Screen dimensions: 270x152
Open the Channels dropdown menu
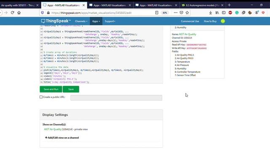tap(81, 21)
